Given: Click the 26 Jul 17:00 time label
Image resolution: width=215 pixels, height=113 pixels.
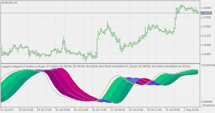Looking at the screenshot, I should [99, 110].
